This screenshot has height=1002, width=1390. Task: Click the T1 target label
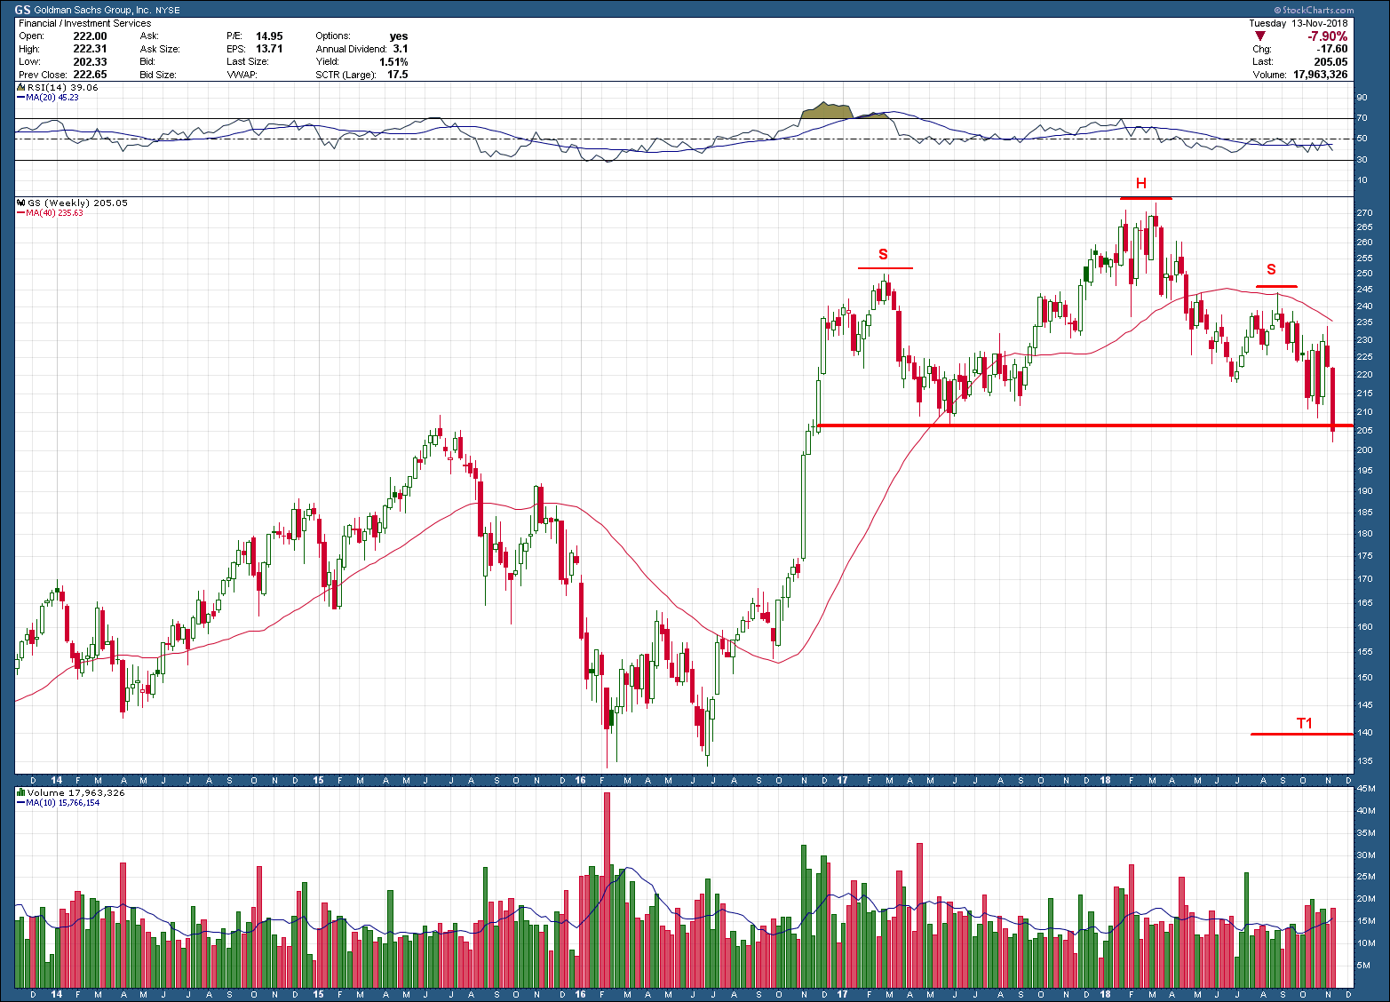(x=1305, y=723)
